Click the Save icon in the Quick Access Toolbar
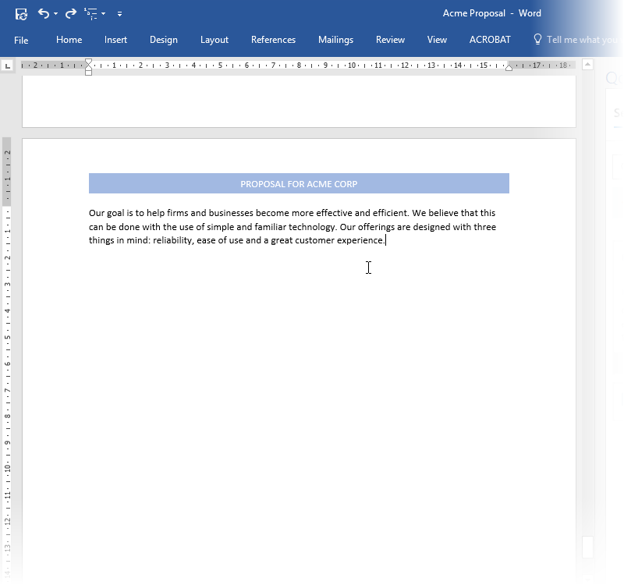624x585 pixels. (x=21, y=14)
